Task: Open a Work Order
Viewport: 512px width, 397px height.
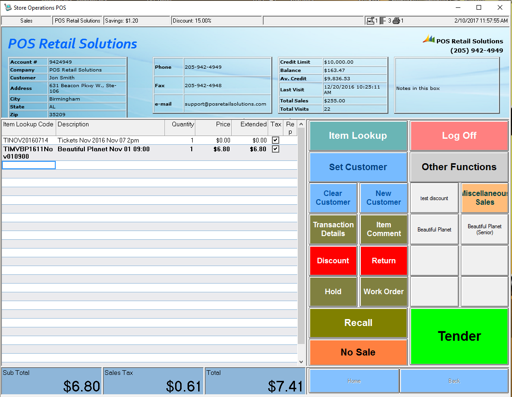Action: (x=384, y=291)
